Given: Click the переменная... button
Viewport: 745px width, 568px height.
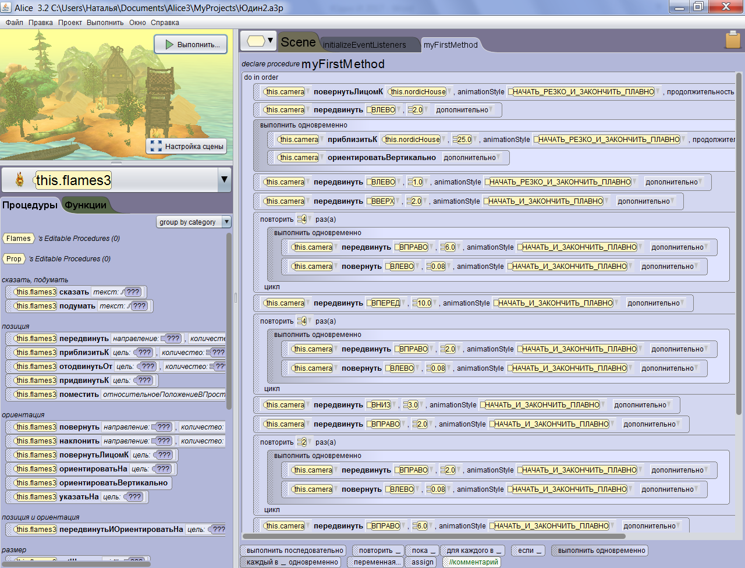Looking at the screenshot, I should click(377, 562).
